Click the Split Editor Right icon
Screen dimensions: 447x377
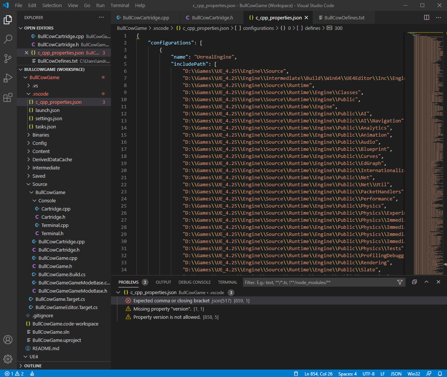pyautogui.click(x=426, y=18)
